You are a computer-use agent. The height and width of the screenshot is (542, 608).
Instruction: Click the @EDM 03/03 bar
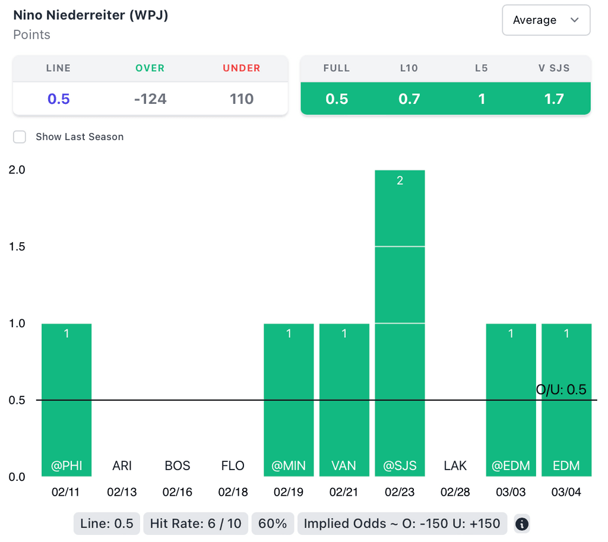tap(511, 400)
